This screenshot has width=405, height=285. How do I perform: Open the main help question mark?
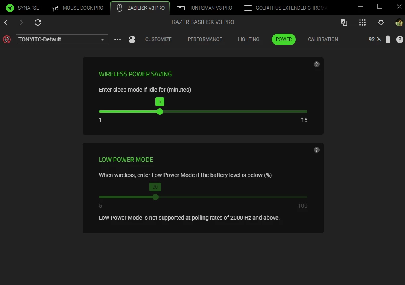tap(399, 39)
